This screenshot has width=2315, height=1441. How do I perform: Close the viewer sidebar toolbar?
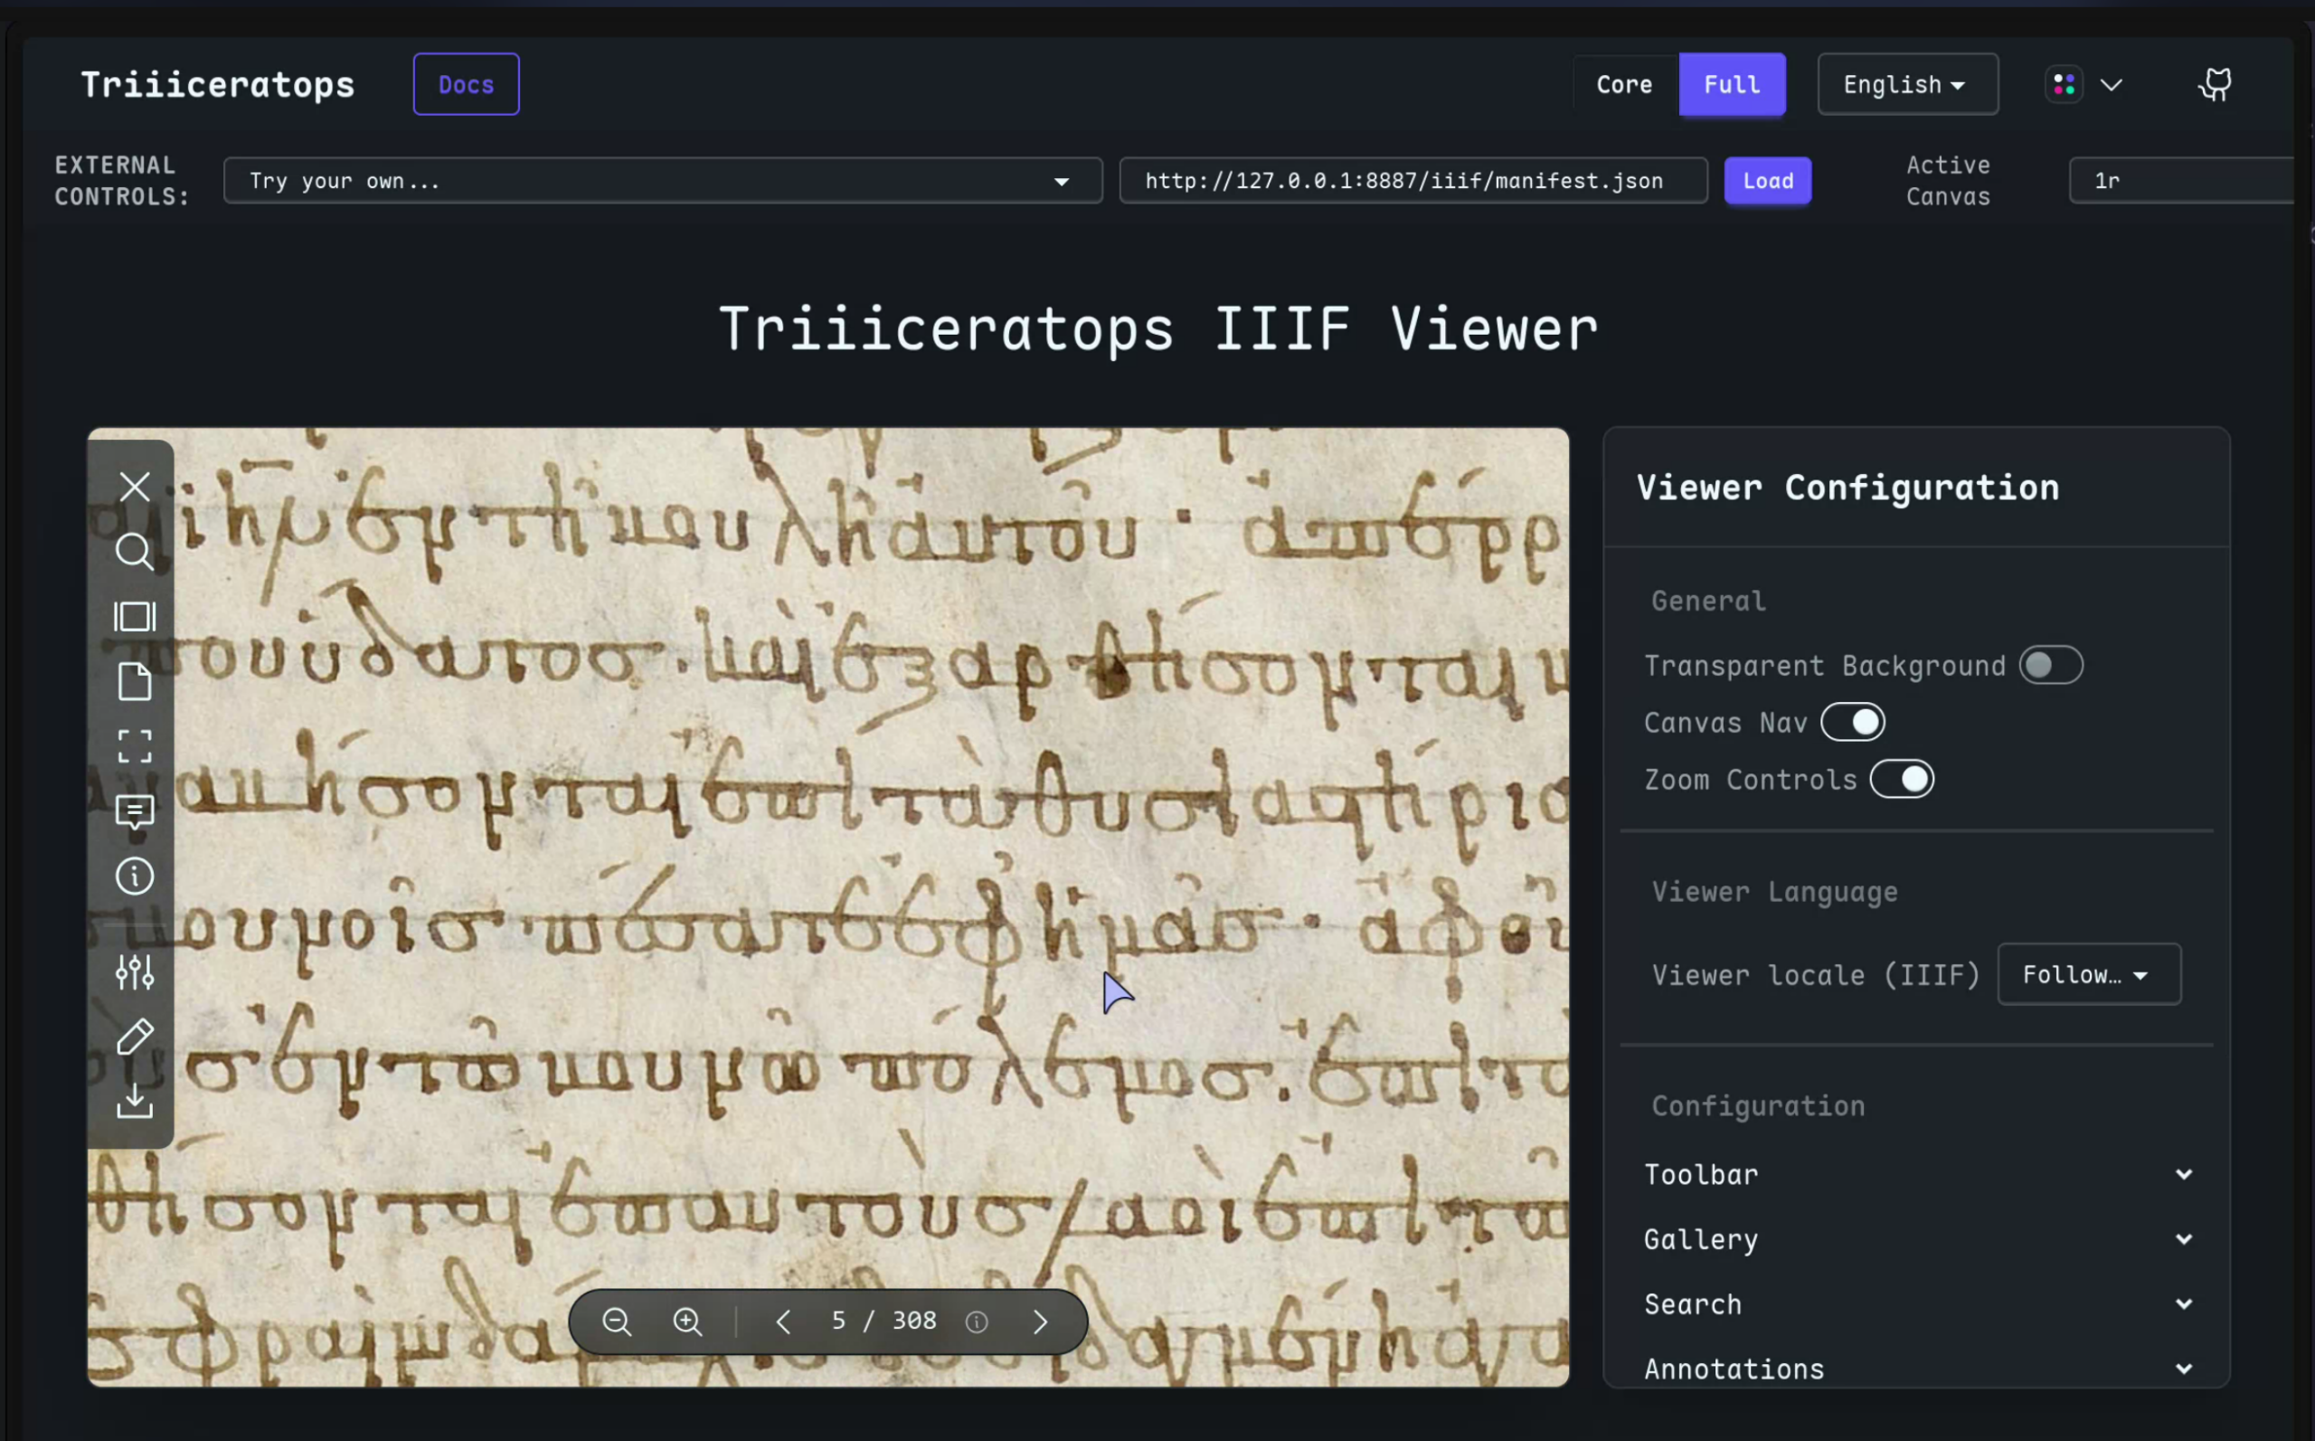[x=135, y=487]
